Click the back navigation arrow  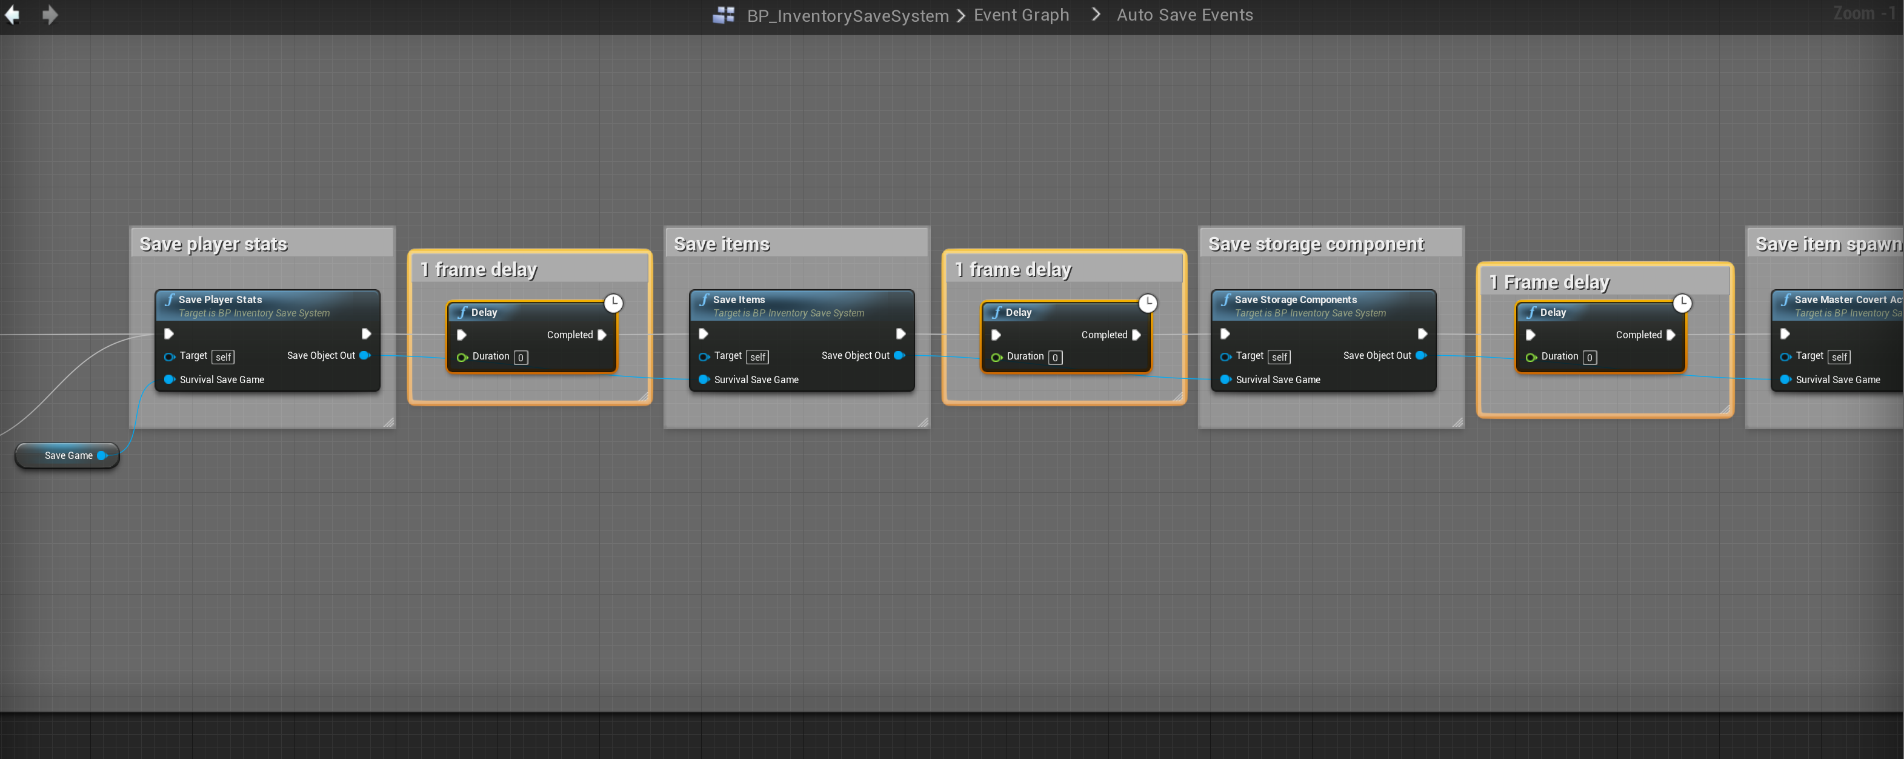click(12, 15)
